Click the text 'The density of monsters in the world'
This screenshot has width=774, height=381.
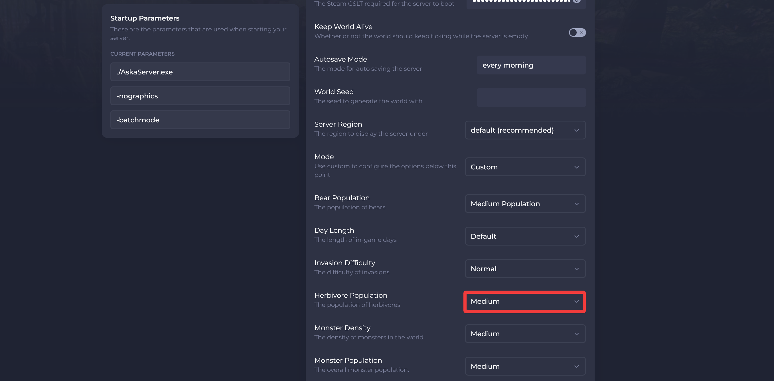point(369,337)
